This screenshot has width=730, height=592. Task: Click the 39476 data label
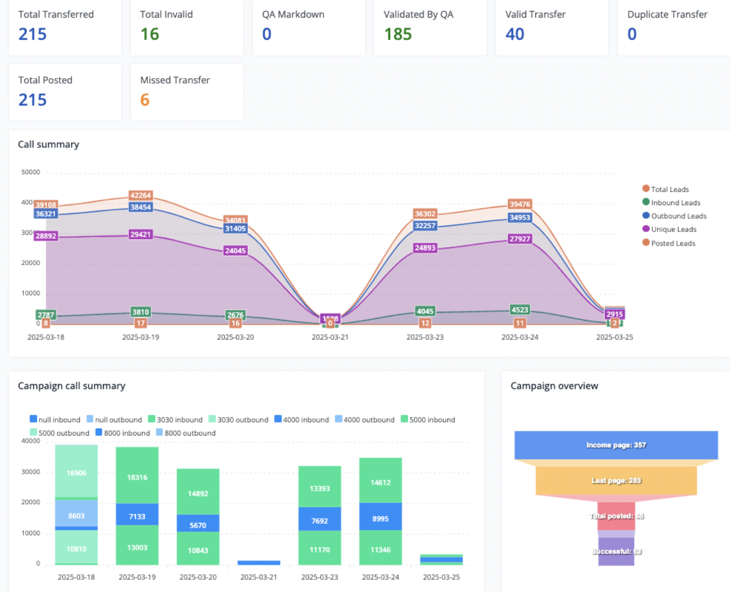(520, 204)
